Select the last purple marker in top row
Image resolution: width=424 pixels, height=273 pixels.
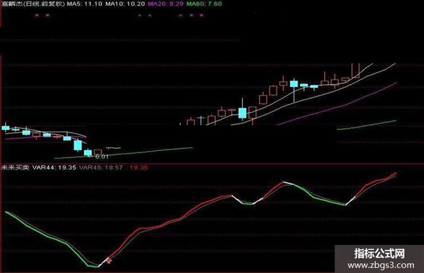[x=201, y=15]
